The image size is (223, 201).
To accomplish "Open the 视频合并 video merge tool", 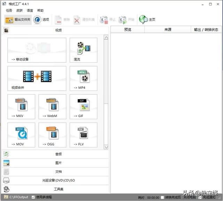I will pyautogui.click(x=37, y=78).
